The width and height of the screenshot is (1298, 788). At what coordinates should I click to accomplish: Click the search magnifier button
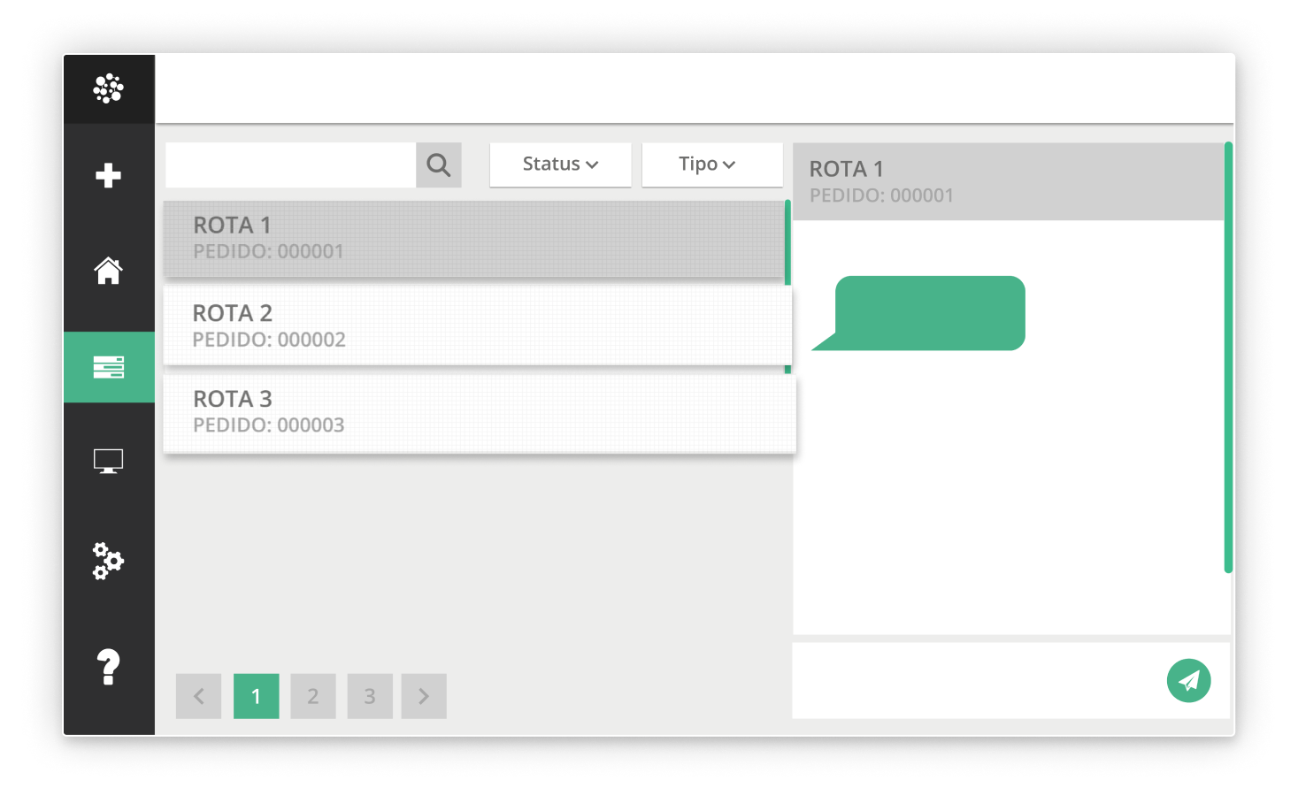[x=439, y=164]
